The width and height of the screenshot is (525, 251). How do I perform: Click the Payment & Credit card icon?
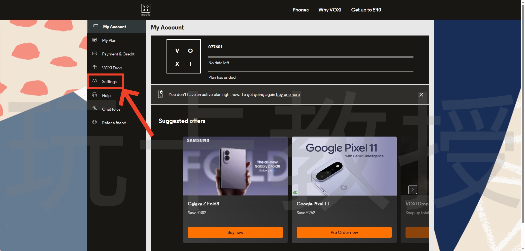[95, 54]
